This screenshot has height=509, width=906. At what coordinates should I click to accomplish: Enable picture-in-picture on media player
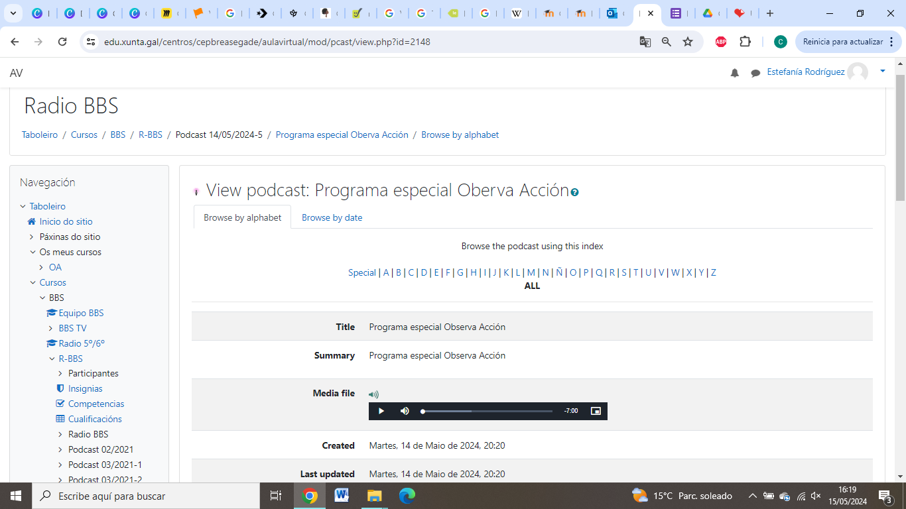tap(596, 411)
